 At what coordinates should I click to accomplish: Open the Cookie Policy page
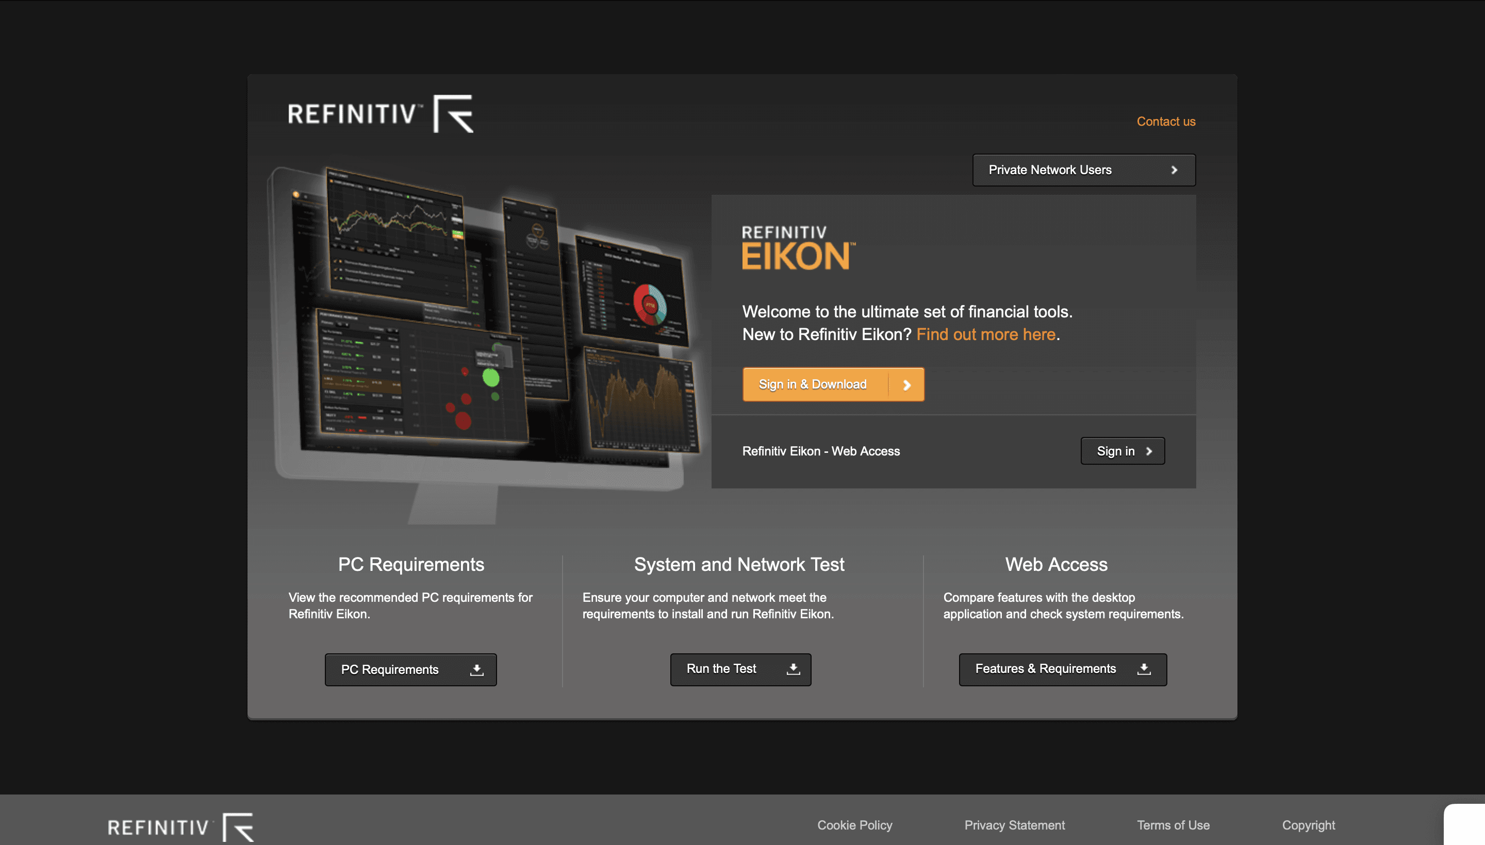click(854, 825)
